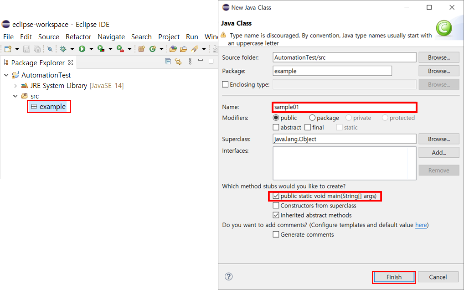The width and height of the screenshot is (464, 290).
Task: Click the Coverage launch icon
Action: point(101,49)
